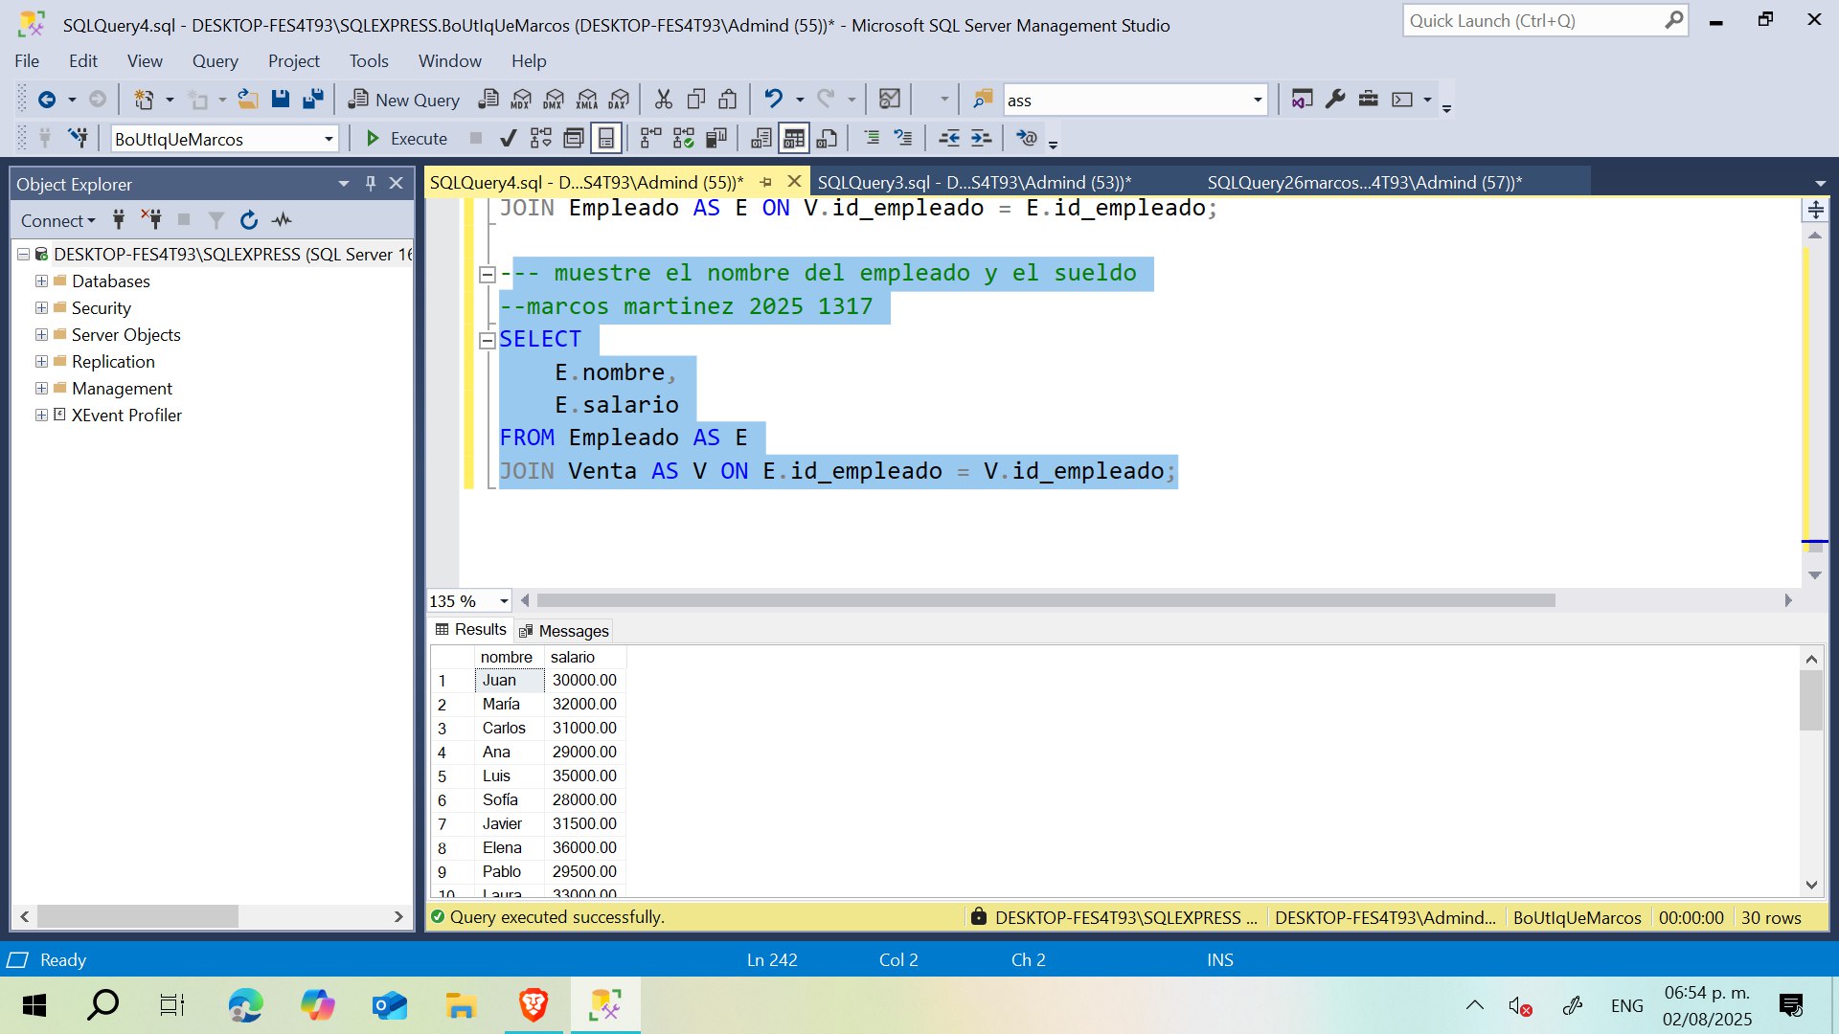This screenshot has height=1034, width=1839.
Task: Click the Quick Launch search field
Action: 1532,21
